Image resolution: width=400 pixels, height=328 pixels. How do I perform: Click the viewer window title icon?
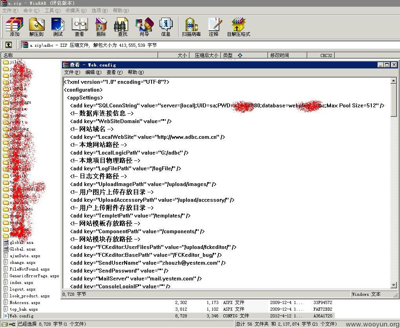tap(66, 65)
